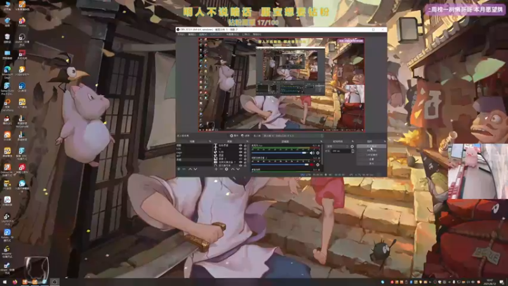
Task: Mute the 麦克风/Aux channel speaker icon
Action: coord(312,153)
